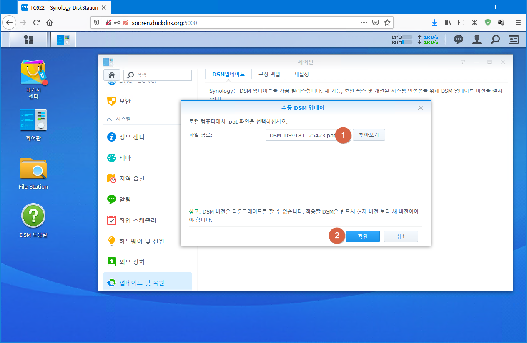Confirm update with 확인 button
This screenshot has width=527, height=343.
pos(362,236)
